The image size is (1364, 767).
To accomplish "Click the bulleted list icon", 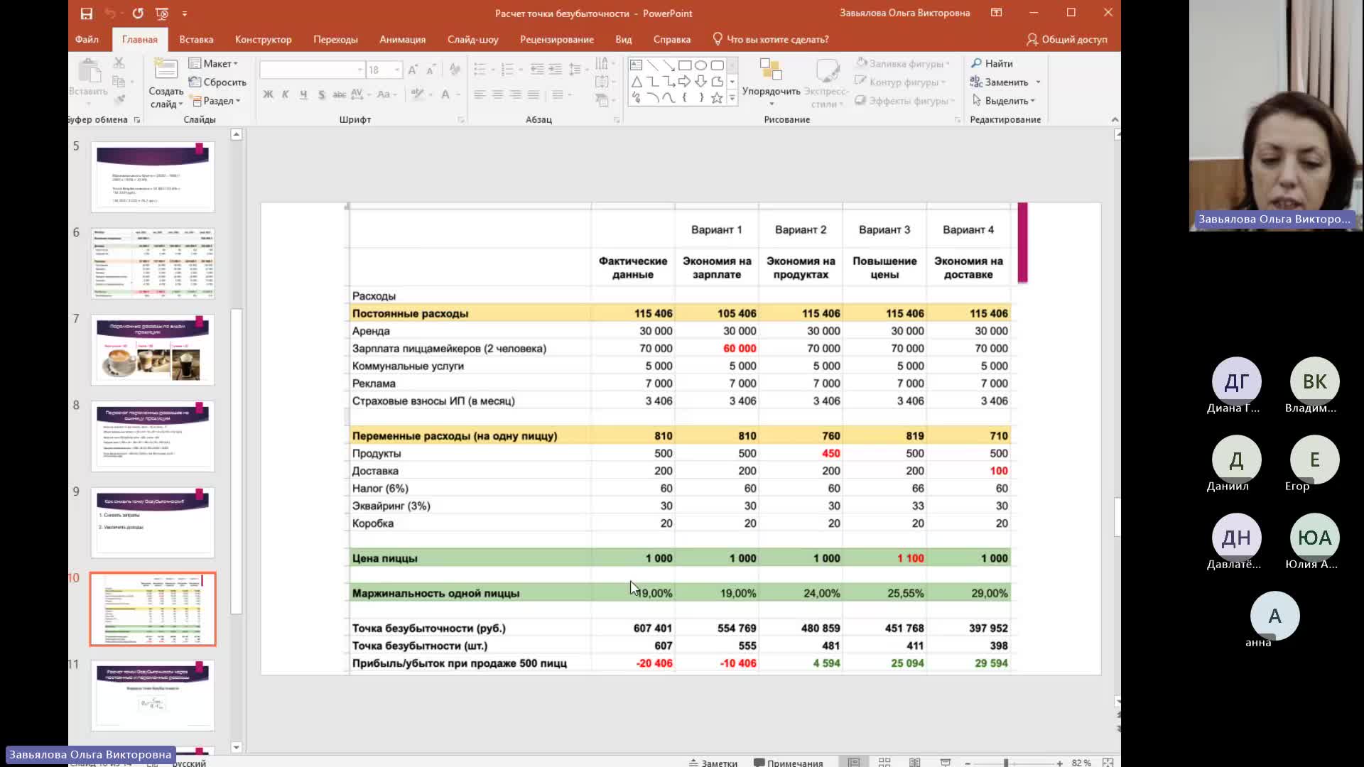I will coord(480,70).
